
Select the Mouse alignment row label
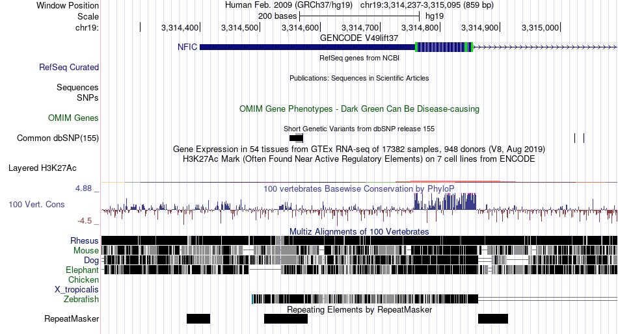tap(86, 251)
